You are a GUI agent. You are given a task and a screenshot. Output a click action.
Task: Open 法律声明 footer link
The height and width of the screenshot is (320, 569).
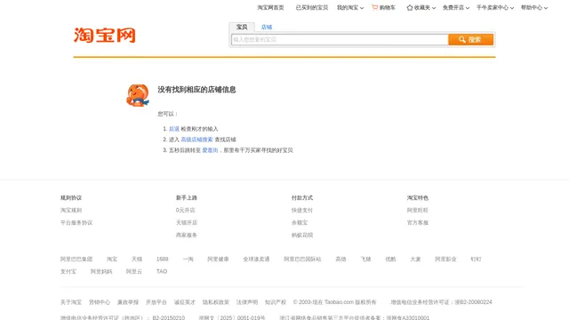click(247, 302)
